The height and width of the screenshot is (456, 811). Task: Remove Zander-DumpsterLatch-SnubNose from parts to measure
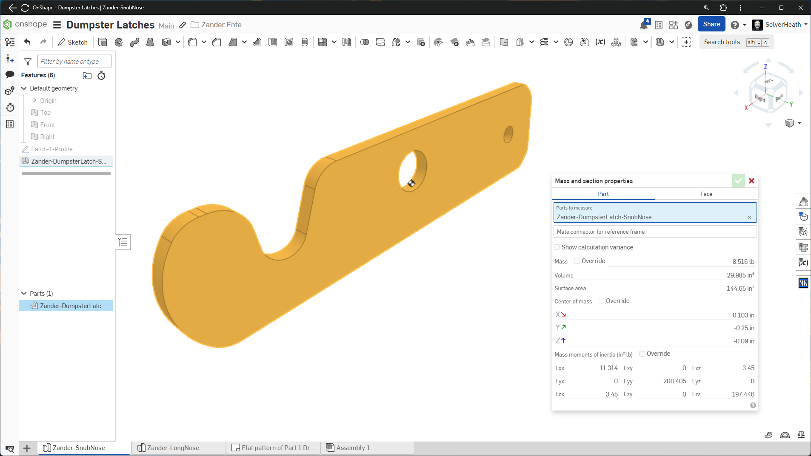[749, 217]
